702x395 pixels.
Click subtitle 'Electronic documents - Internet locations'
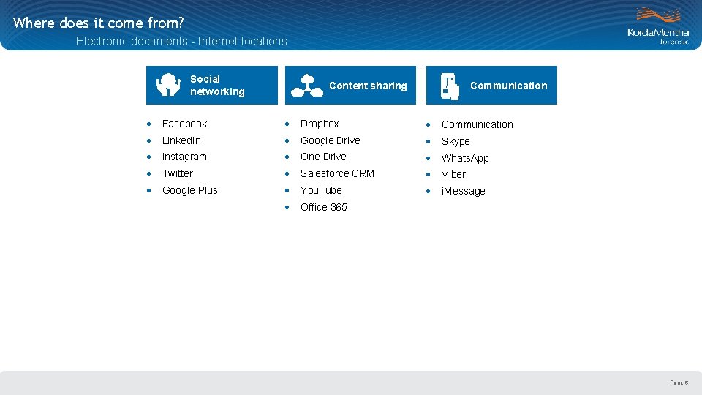181,41
